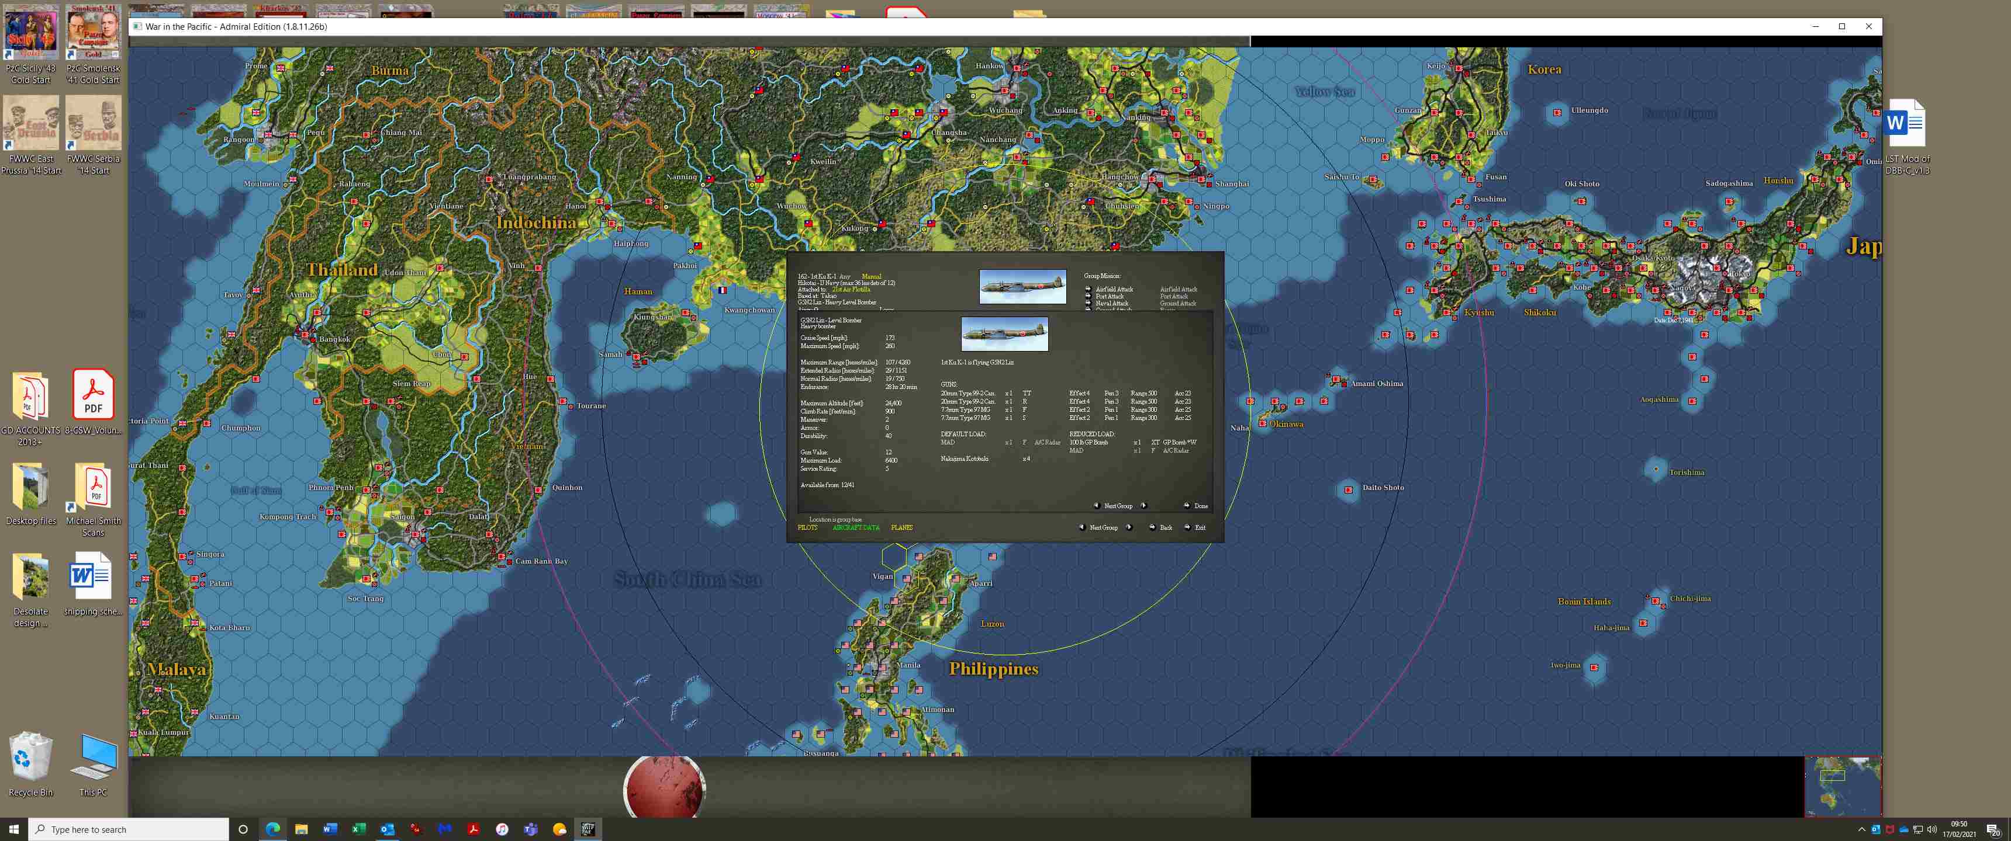Open FWWC East Prussia 14 Start shortcut

click(31, 135)
